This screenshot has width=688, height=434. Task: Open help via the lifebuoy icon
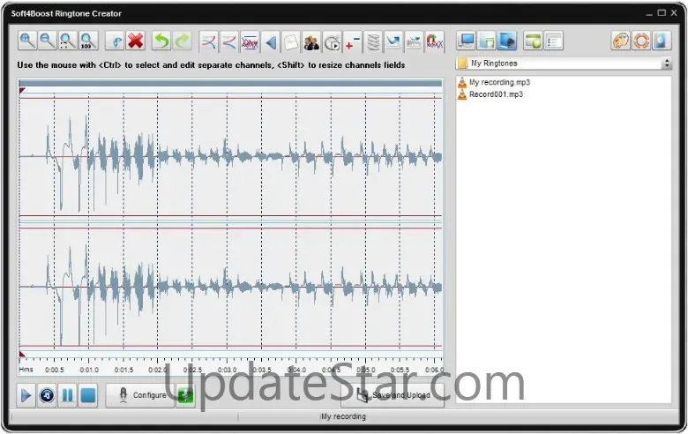641,41
